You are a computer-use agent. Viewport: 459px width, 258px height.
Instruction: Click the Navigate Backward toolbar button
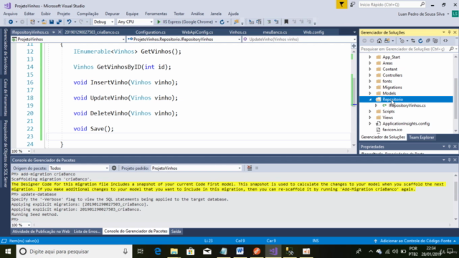(x=11, y=22)
